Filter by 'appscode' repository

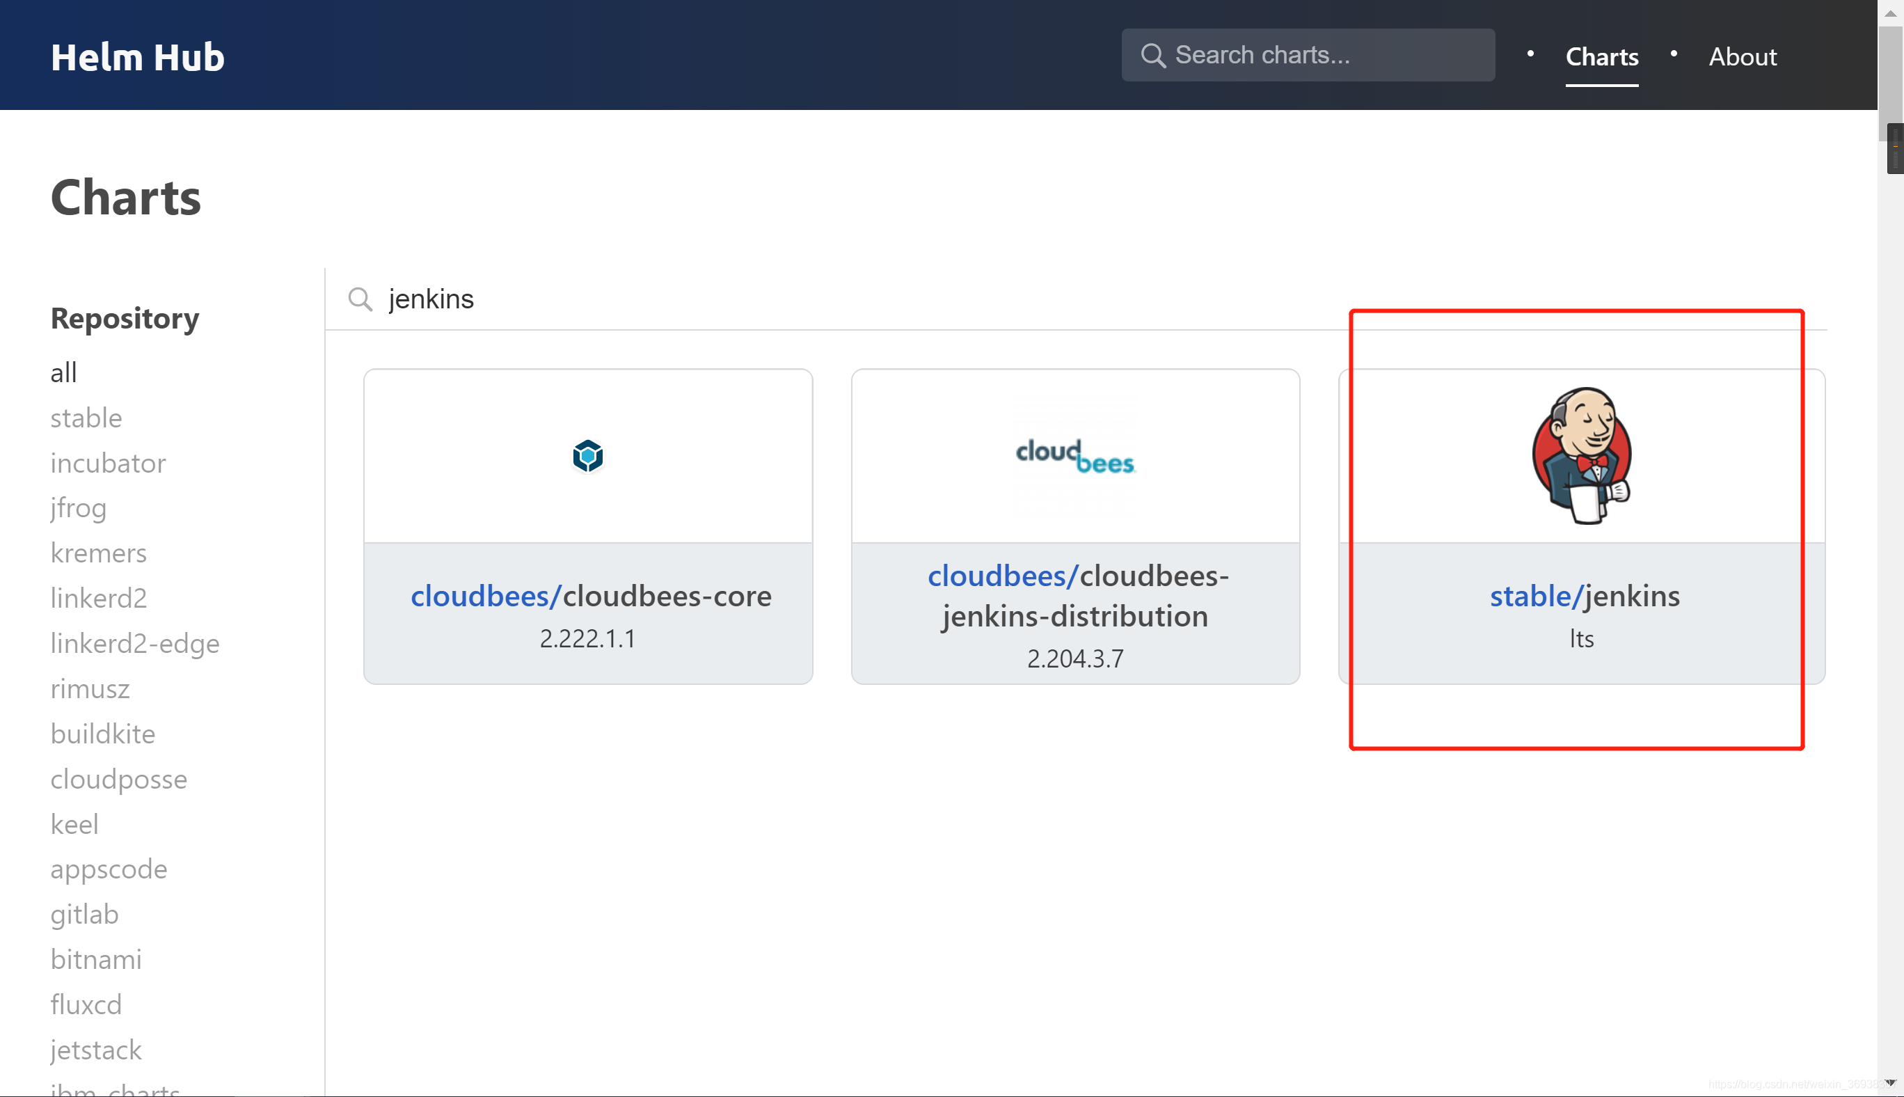(x=109, y=869)
